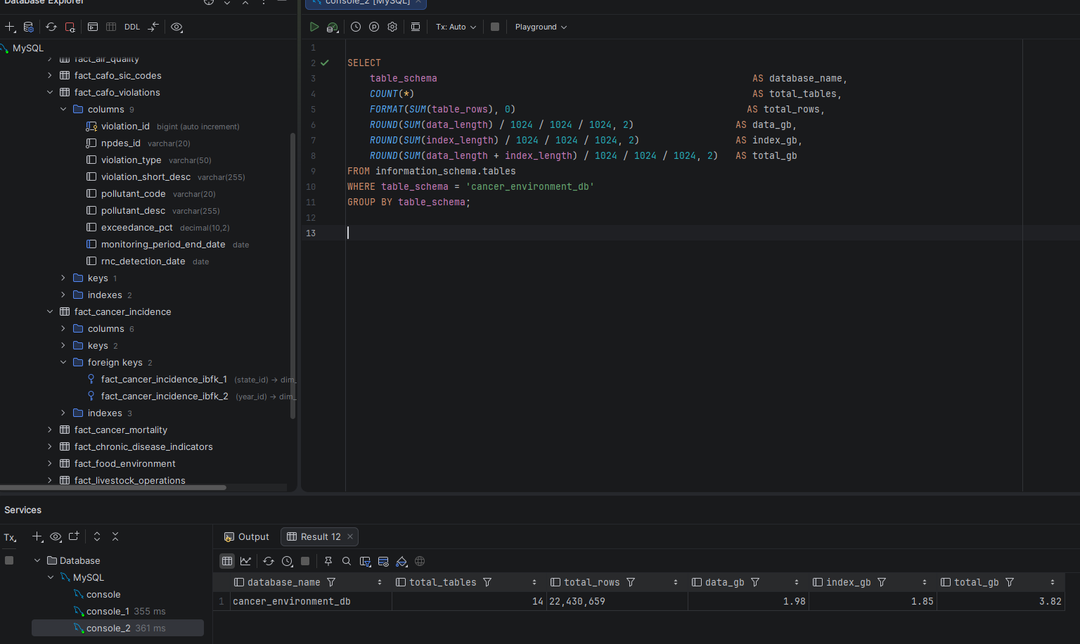Open the explorer view options eye icon
The height and width of the screenshot is (644, 1080).
pos(176,27)
